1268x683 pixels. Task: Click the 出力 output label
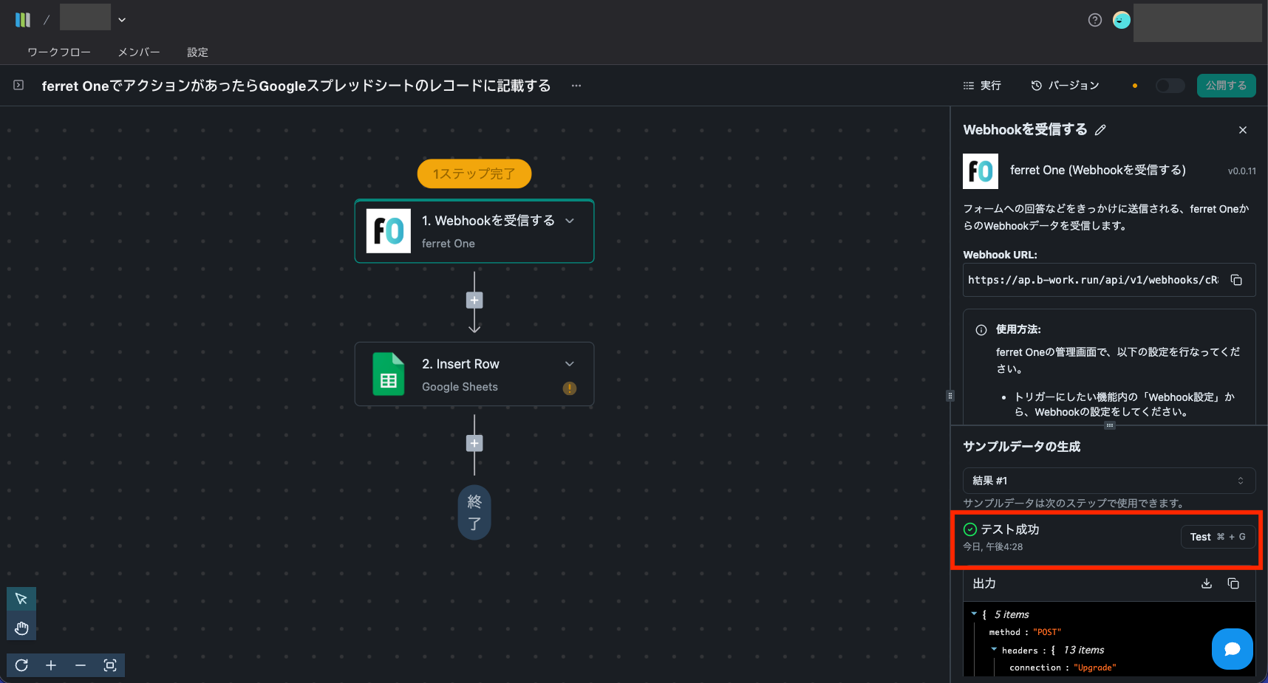coord(984,583)
